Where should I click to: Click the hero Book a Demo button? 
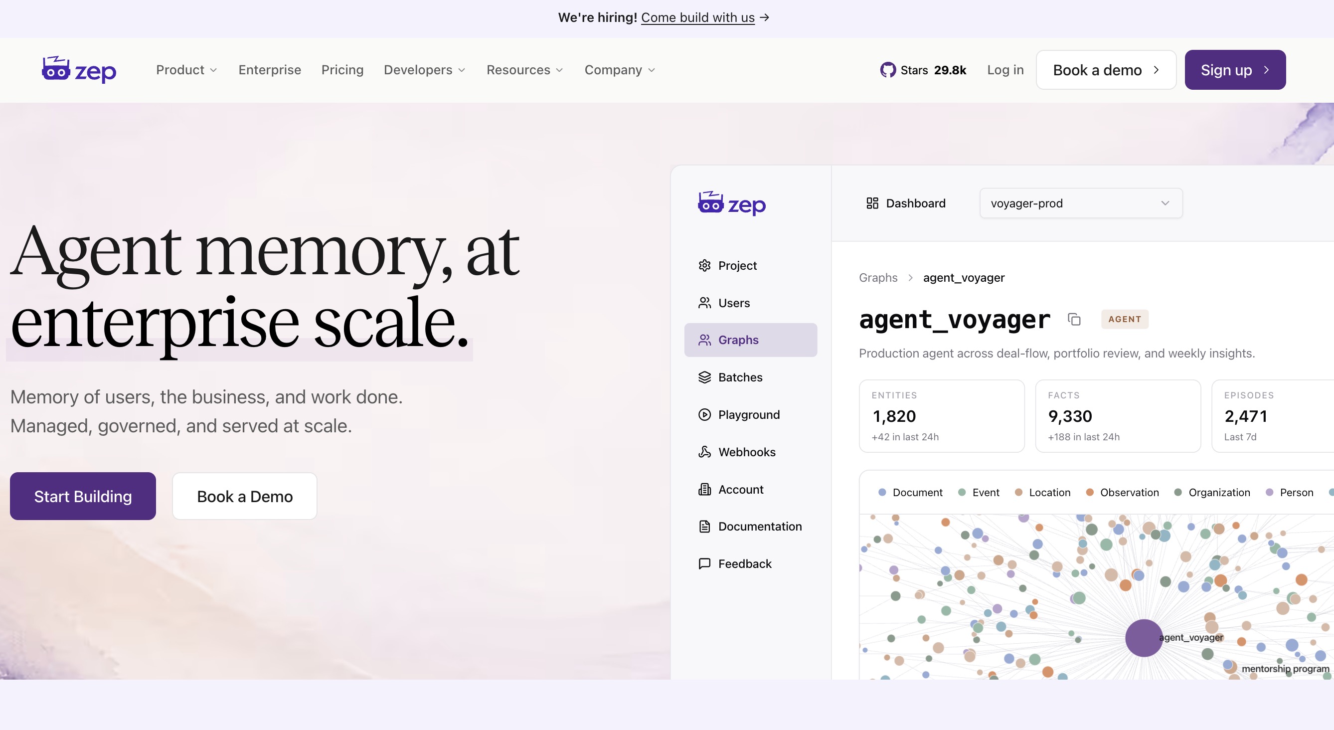tap(244, 496)
